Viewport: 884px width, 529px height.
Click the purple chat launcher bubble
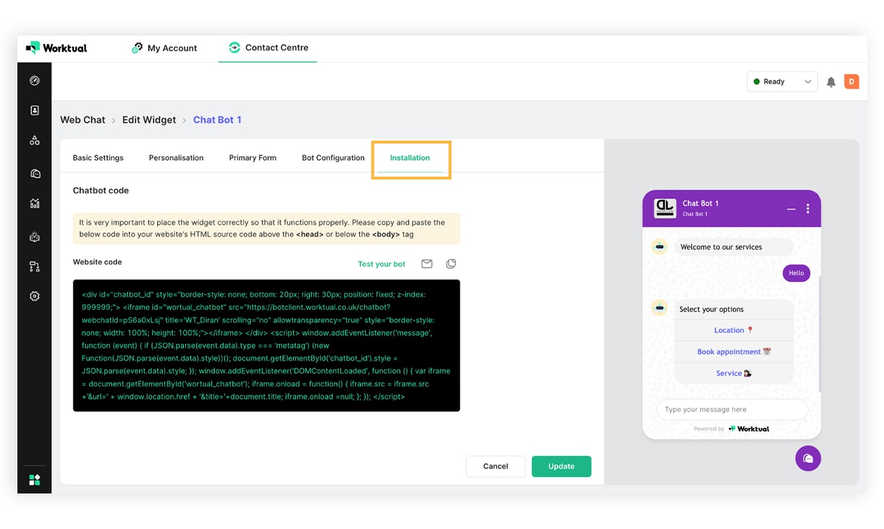coord(808,458)
